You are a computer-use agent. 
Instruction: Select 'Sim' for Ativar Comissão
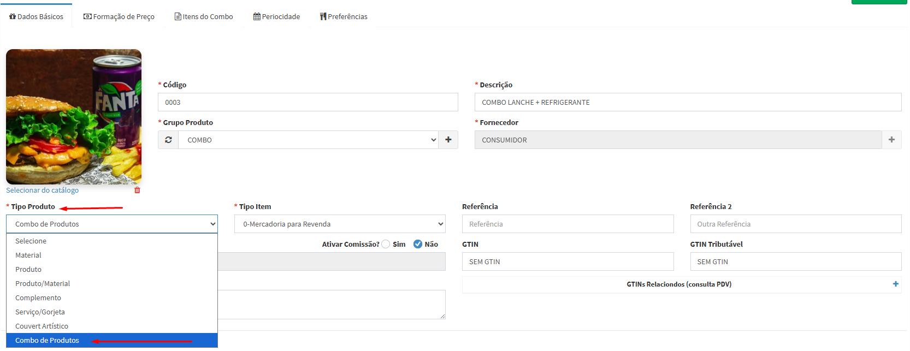pos(386,245)
